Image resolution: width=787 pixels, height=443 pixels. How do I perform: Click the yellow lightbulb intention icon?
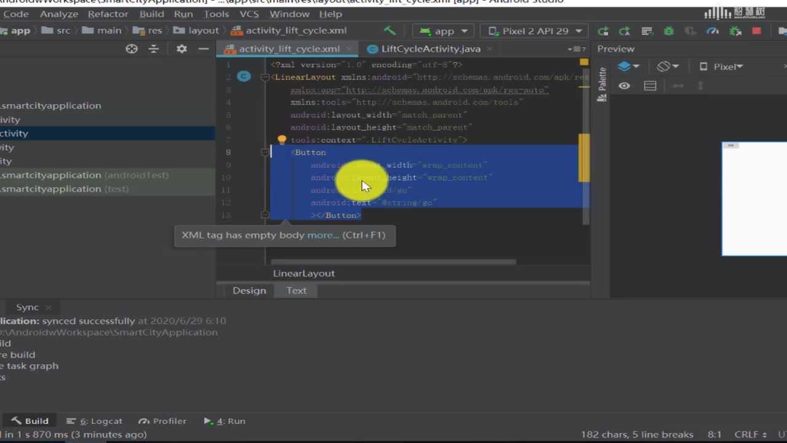pos(282,140)
